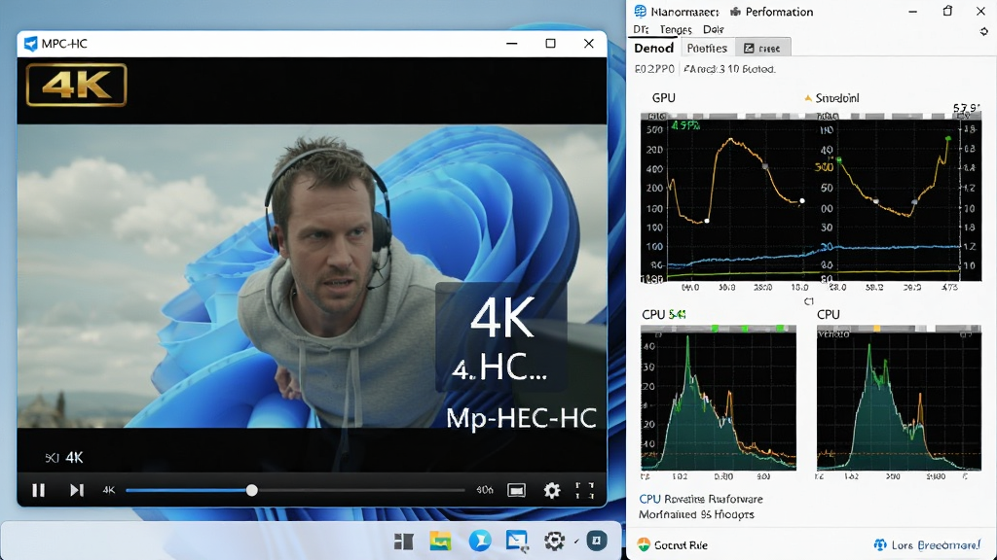Click the 'FAnedt3 10 Bloted.' status text
Viewport: 997px width, 560px height.
(729, 69)
